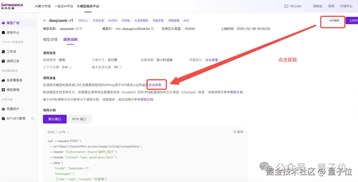This screenshot has width=358, height=182.
Task: Click the cloud.infini-ai.com URL in the code
Action: click(99, 146)
